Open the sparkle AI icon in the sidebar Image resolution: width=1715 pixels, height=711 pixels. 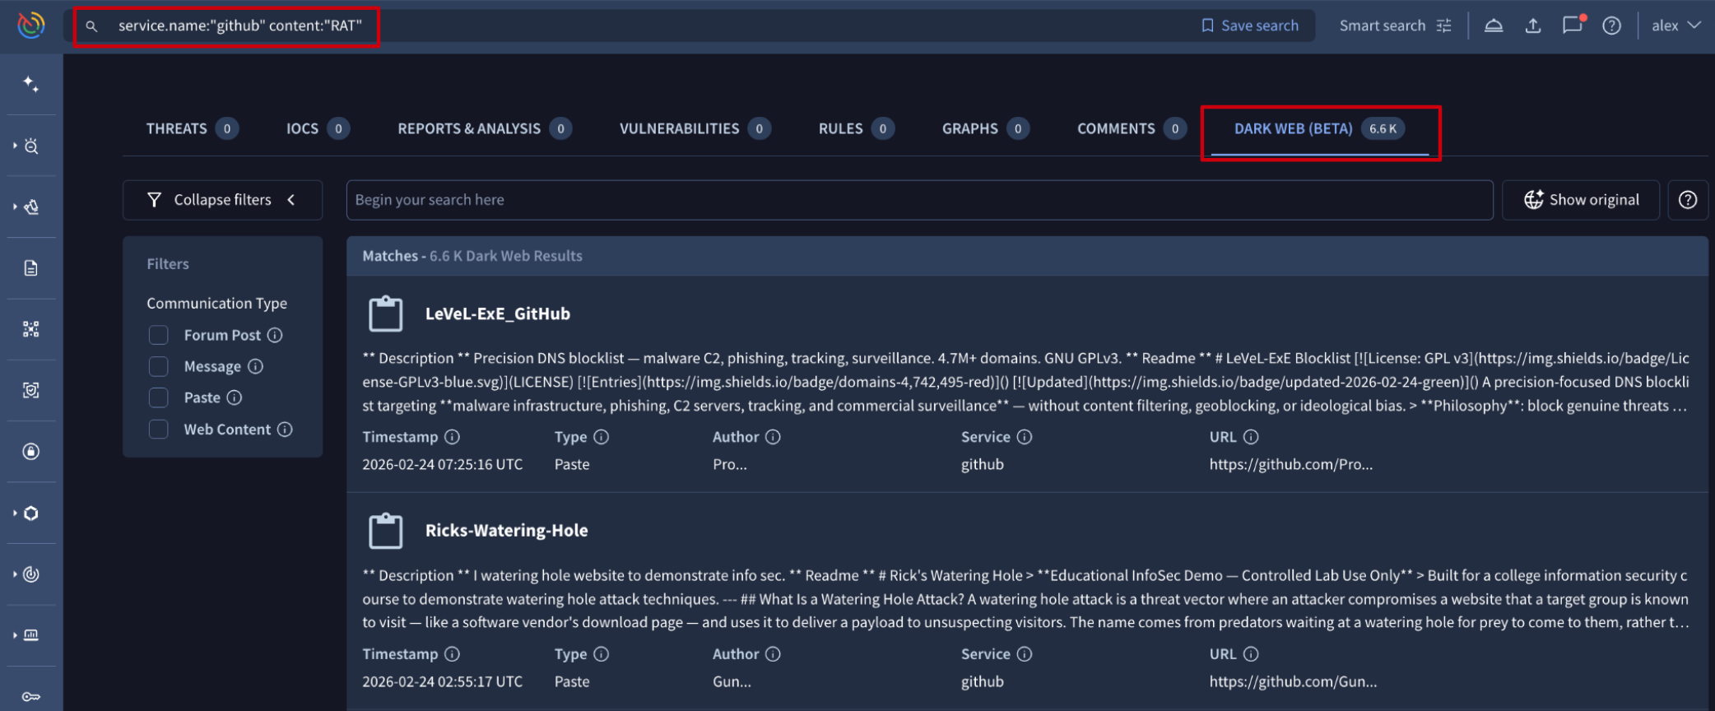coord(30,83)
